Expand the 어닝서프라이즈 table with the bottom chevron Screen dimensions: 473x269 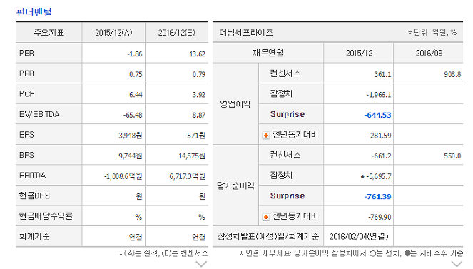(x=457, y=264)
